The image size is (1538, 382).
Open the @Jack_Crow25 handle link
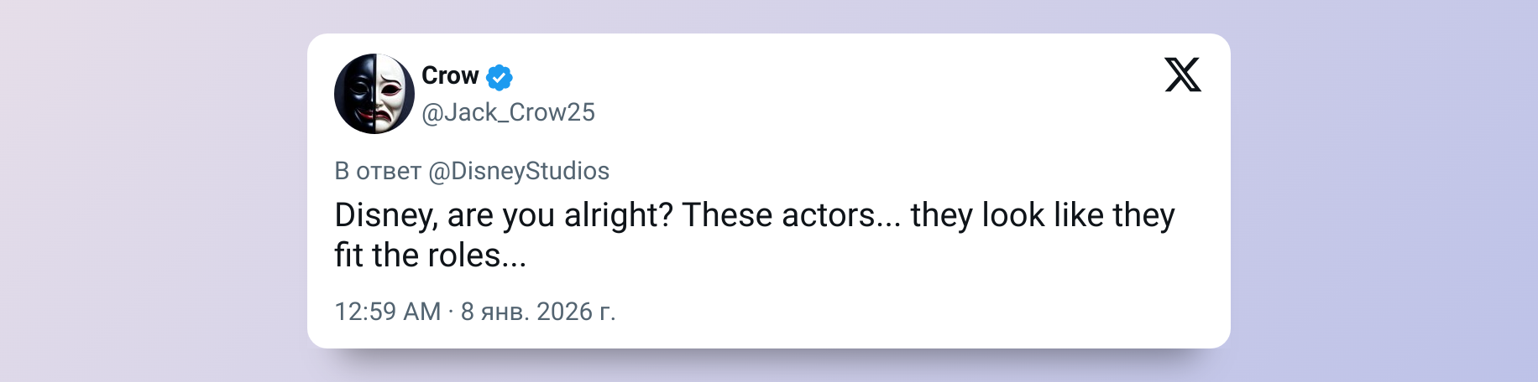click(508, 112)
